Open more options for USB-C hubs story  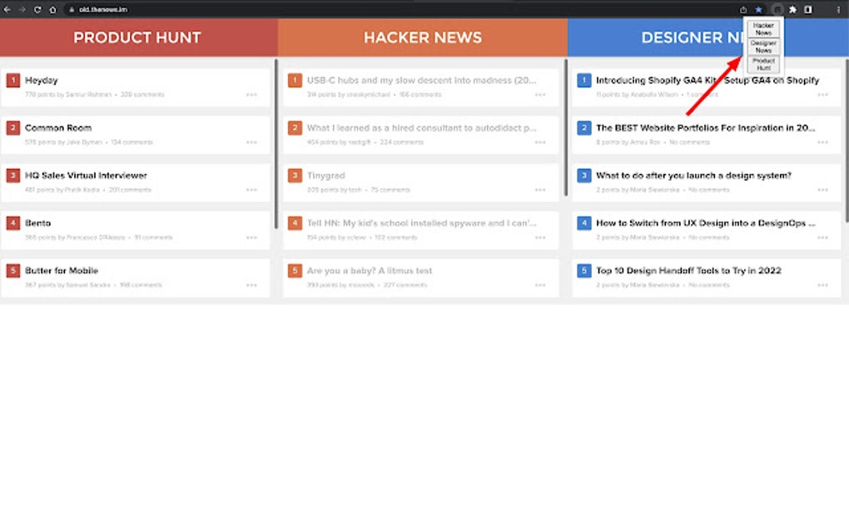540,95
